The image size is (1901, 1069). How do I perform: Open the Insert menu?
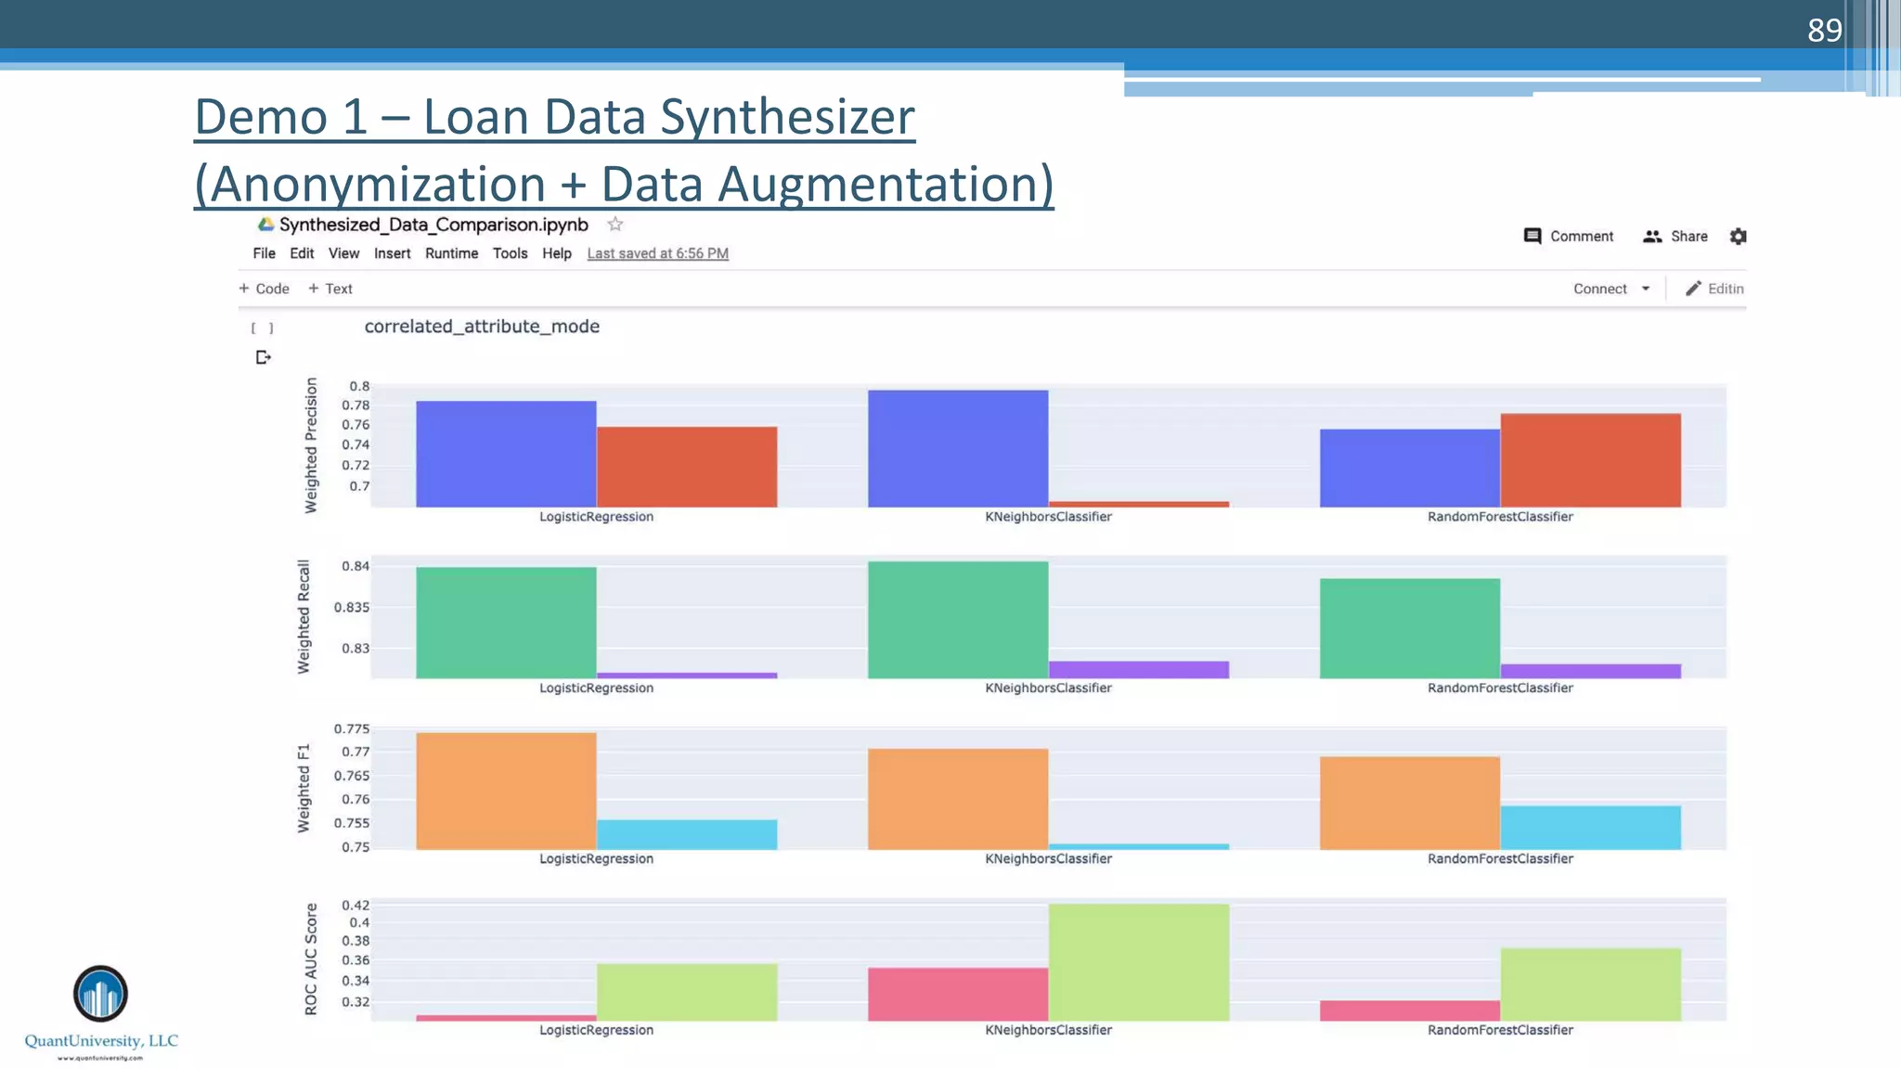click(392, 253)
